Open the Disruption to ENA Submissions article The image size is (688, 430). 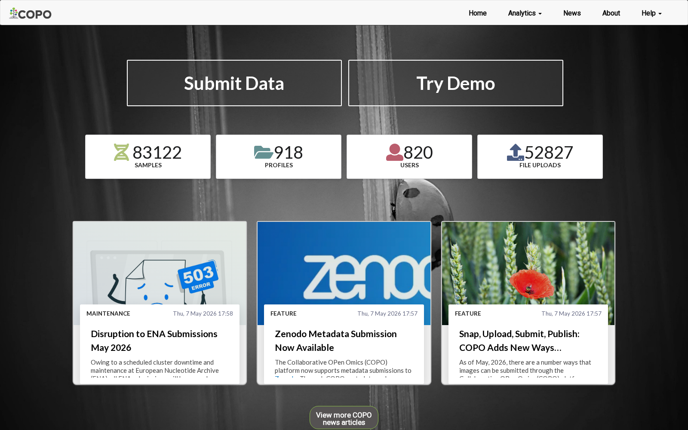[154, 341]
